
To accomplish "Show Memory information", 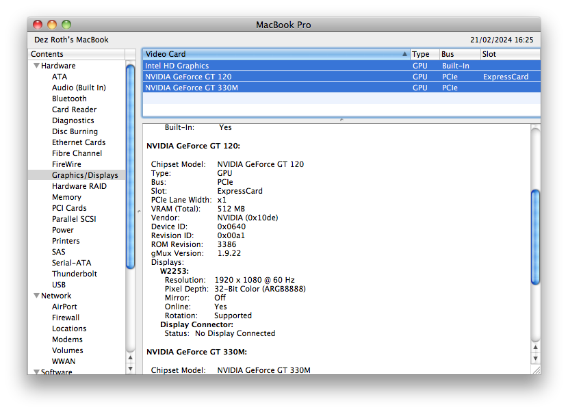I will pyautogui.click(x=66, y=197).
